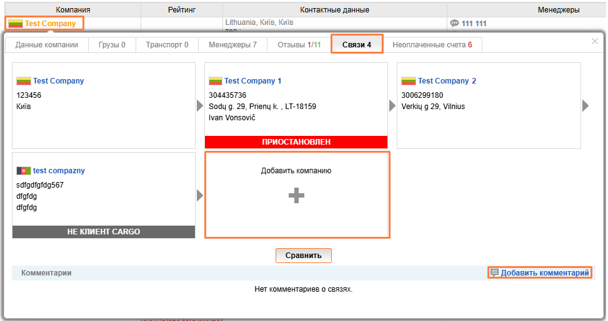
Task: Click the comment bubble icon next to 111 111
Action: point(454,24)
